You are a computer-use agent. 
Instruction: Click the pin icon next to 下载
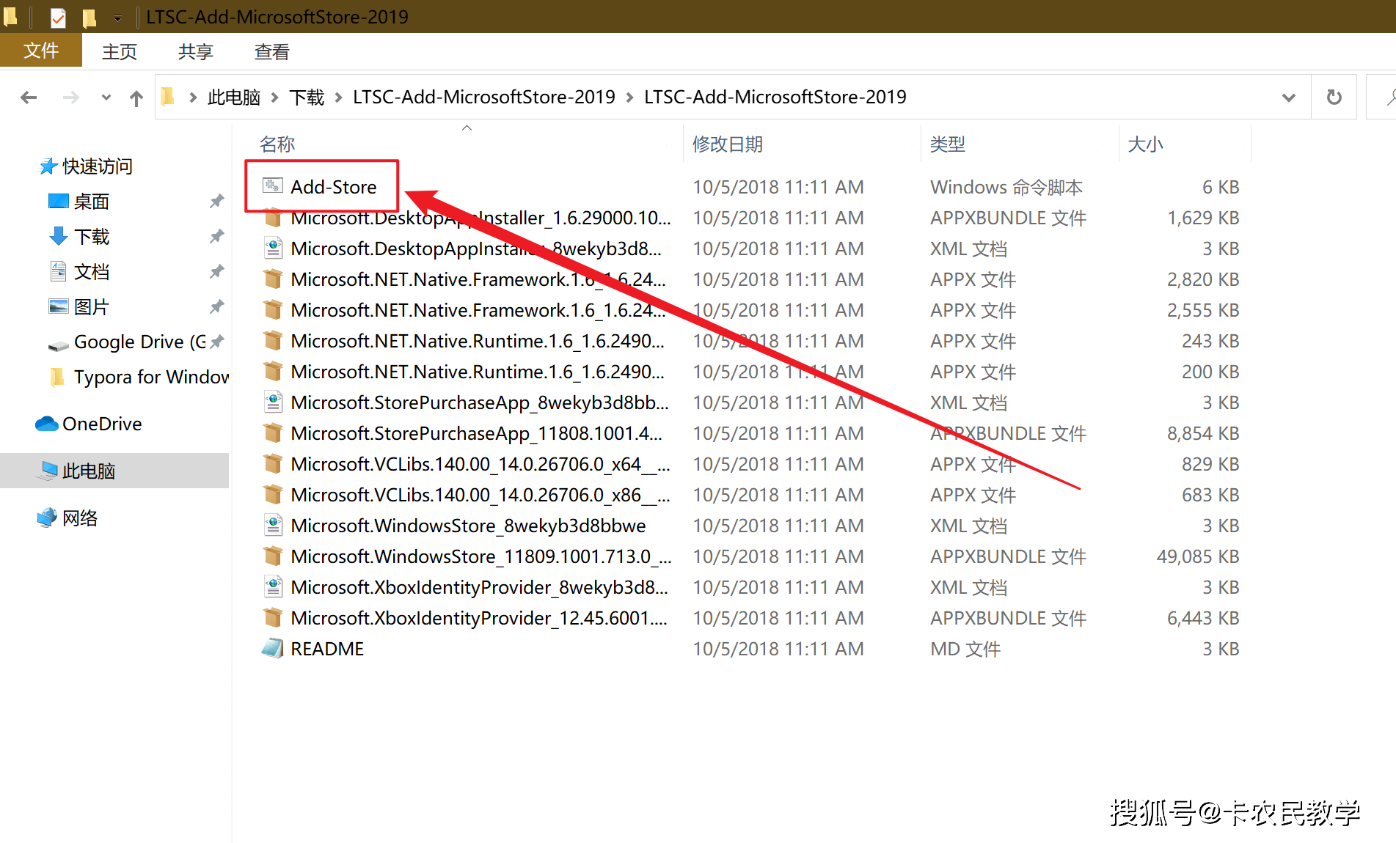pos(216,236)
